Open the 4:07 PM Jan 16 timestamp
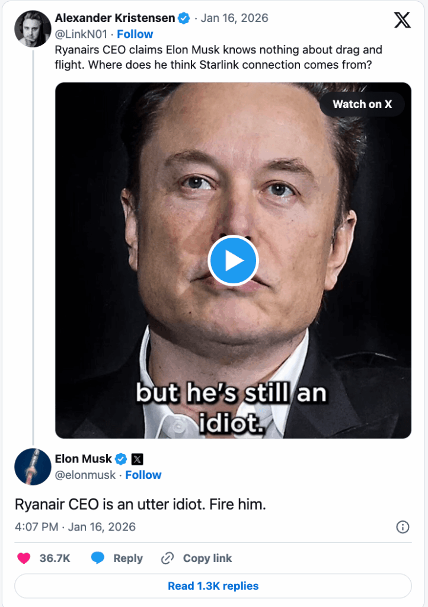 pyautogui.click(x=75, y=527)
